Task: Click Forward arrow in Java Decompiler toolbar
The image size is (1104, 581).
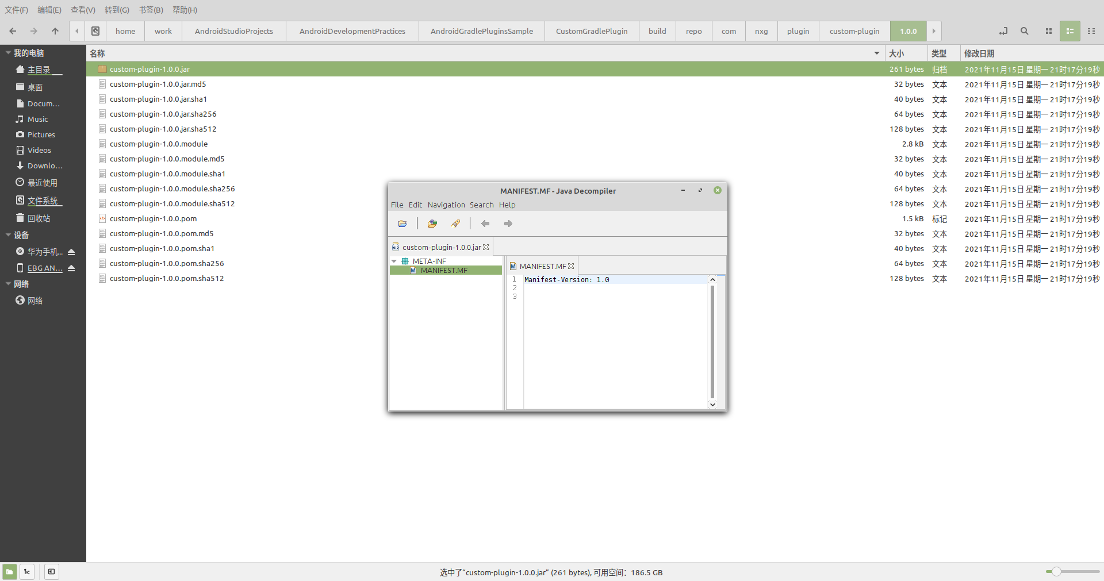Action: click(x=508, y=224)
